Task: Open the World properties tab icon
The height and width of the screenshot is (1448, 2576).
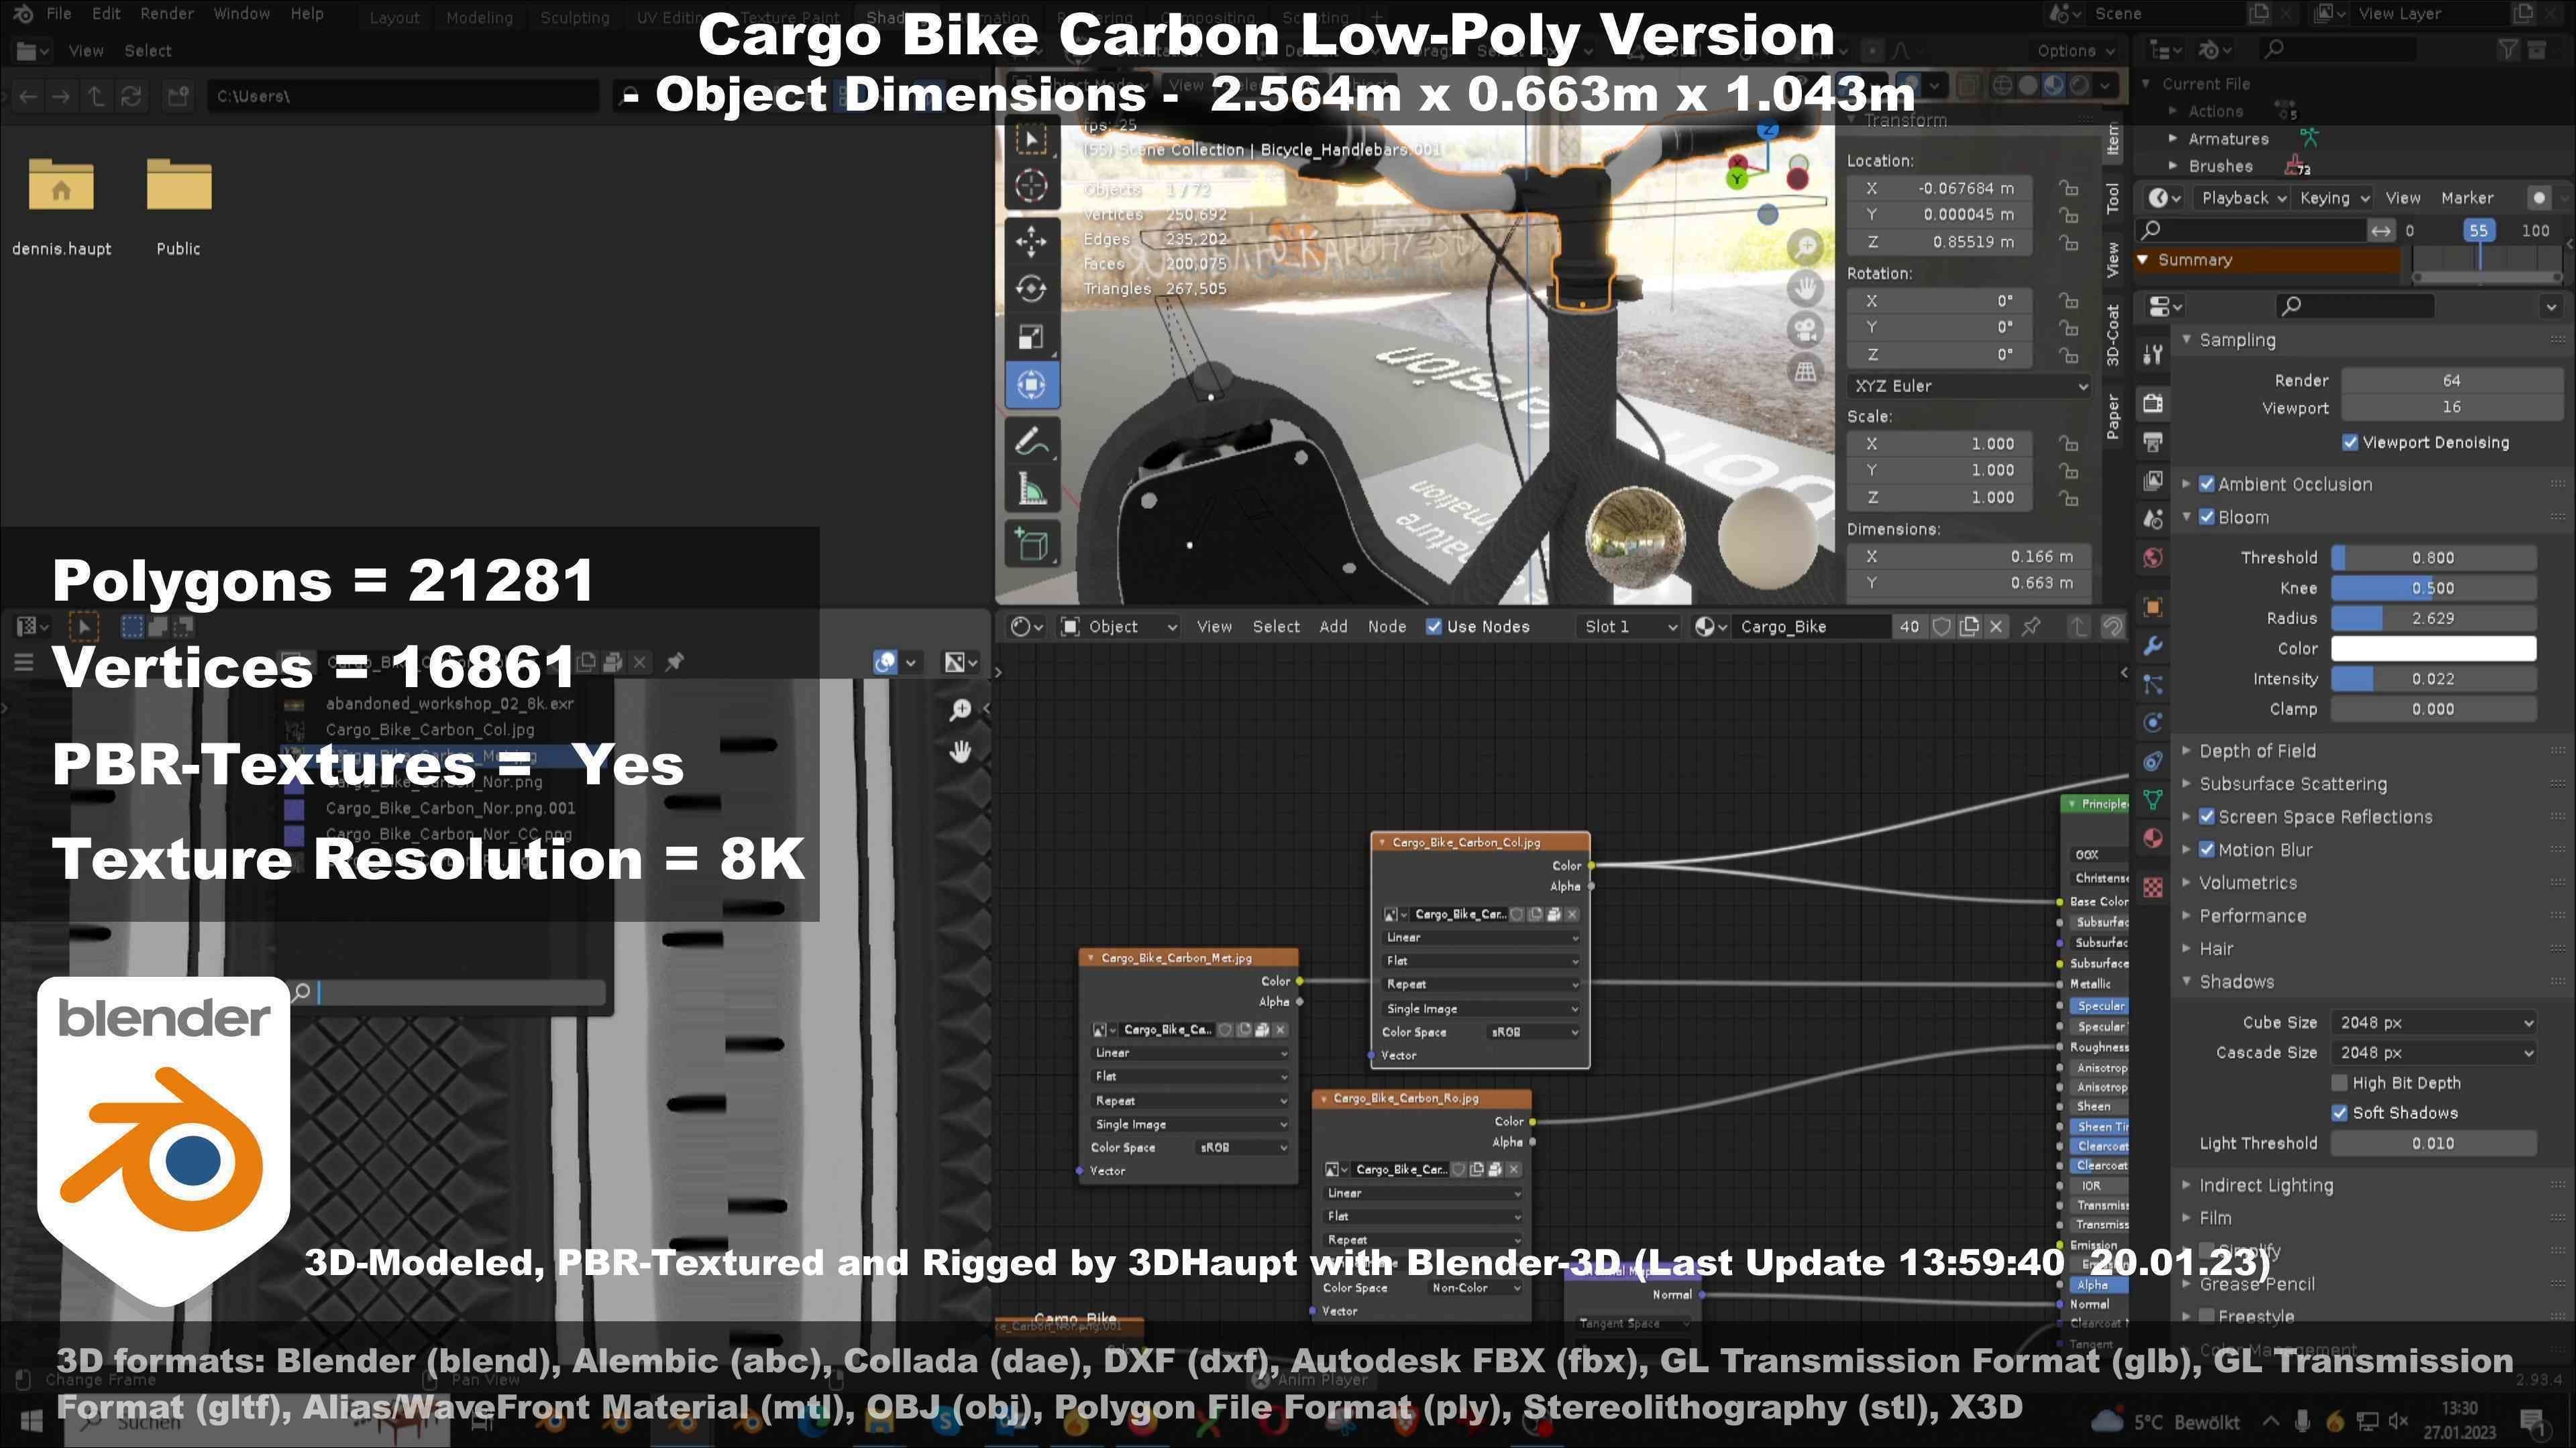Action: pyautogui.click(x=2153, y=558)
